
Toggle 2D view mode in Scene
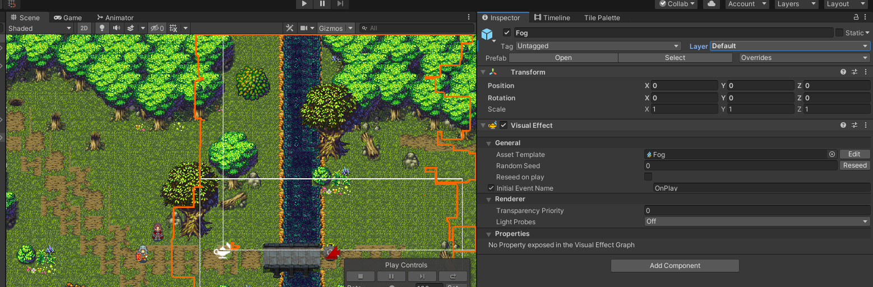(84, 28)
